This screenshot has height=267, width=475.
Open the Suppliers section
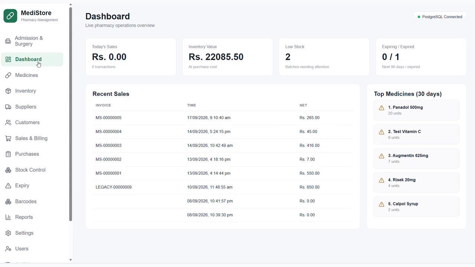click(32, 107)
